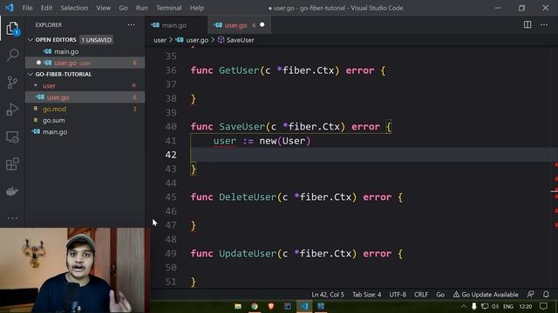Change Tab Size: 4 indentation setting
Screen dimensions: 558x313
[366, 295]
